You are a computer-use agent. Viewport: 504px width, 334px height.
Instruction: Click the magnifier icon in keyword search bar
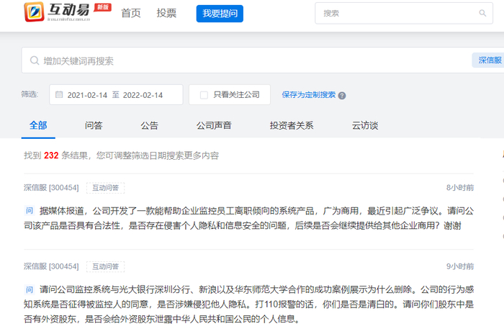[34, 60]
